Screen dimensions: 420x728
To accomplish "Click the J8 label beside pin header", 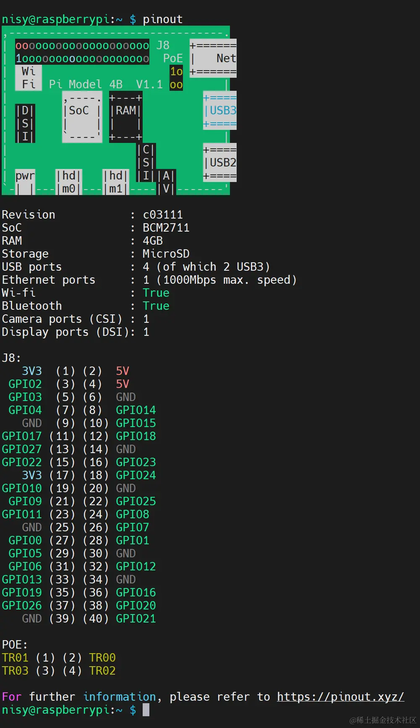I will pos(163,45).
